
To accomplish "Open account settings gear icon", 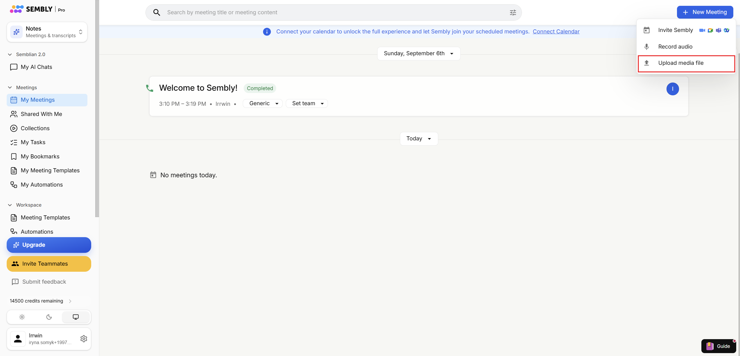I will [x=84, y=339].
